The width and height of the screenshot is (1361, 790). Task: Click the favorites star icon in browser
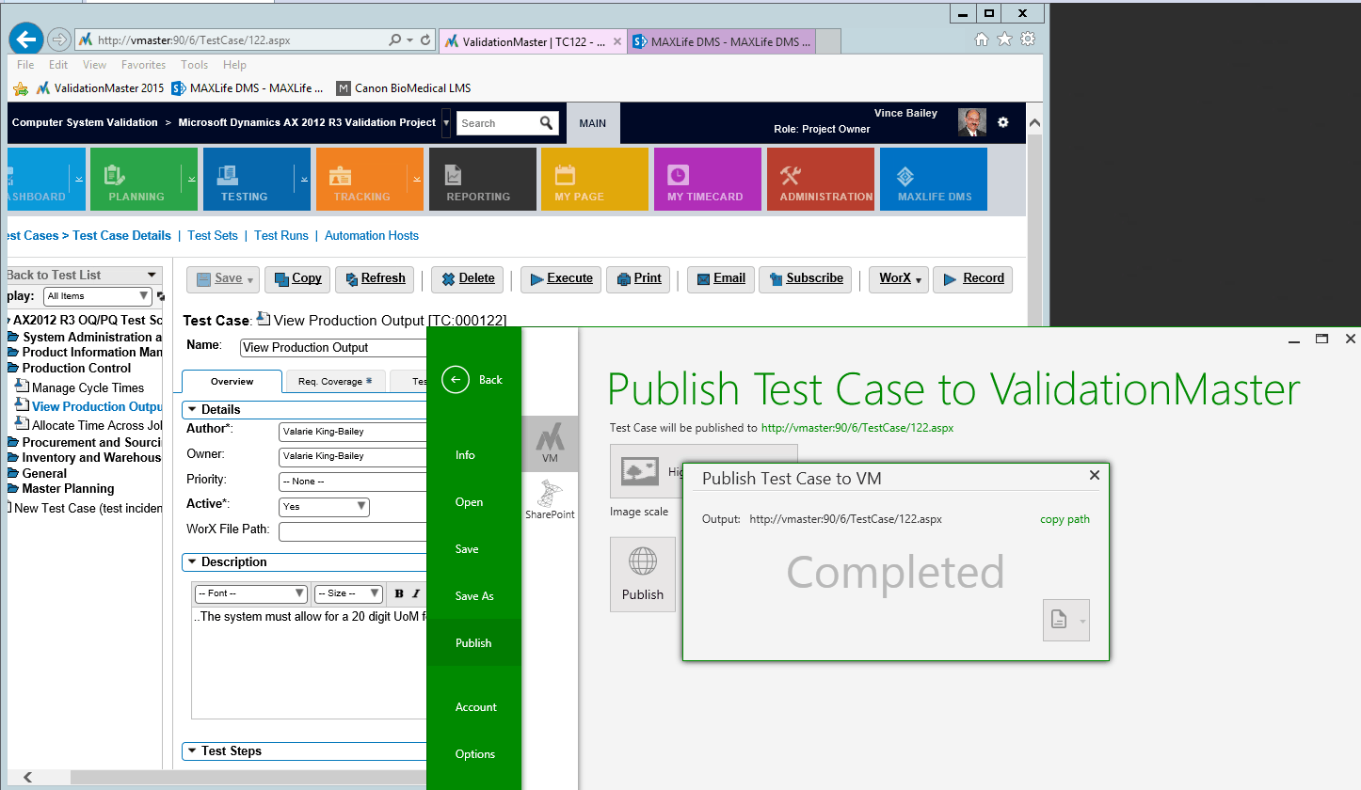(x=1004, y=39)
